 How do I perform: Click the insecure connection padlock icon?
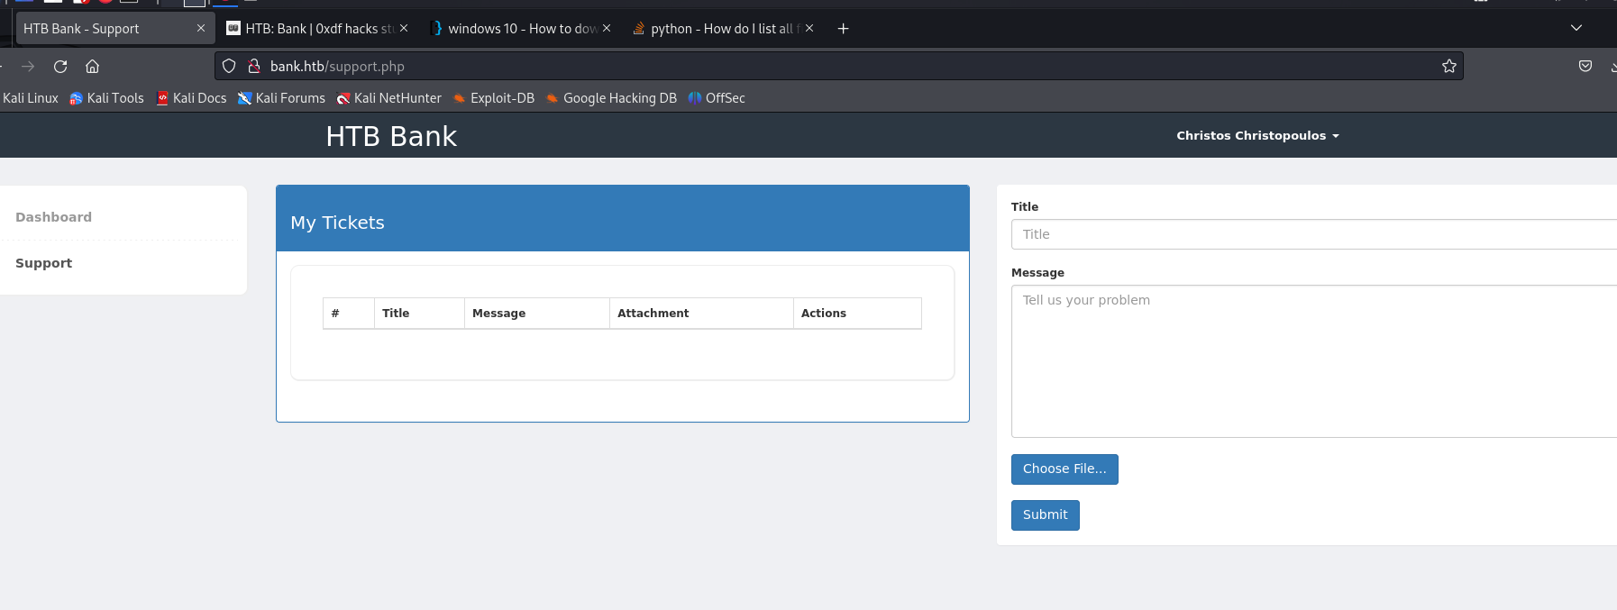pyautogui.click(x=254, y=67)
